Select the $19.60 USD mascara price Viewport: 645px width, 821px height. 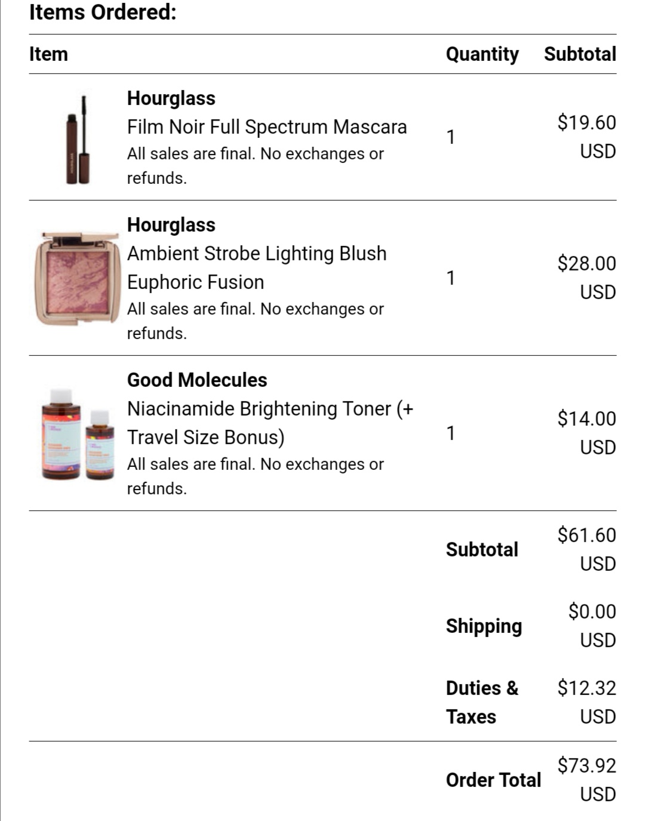point(587,137)
